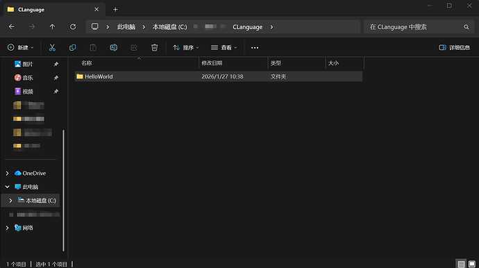Image resolution: width=479 pixels, height=268 pixels.
Task: Click the Rename icon in toolbar
Action: tap(114, 48)
